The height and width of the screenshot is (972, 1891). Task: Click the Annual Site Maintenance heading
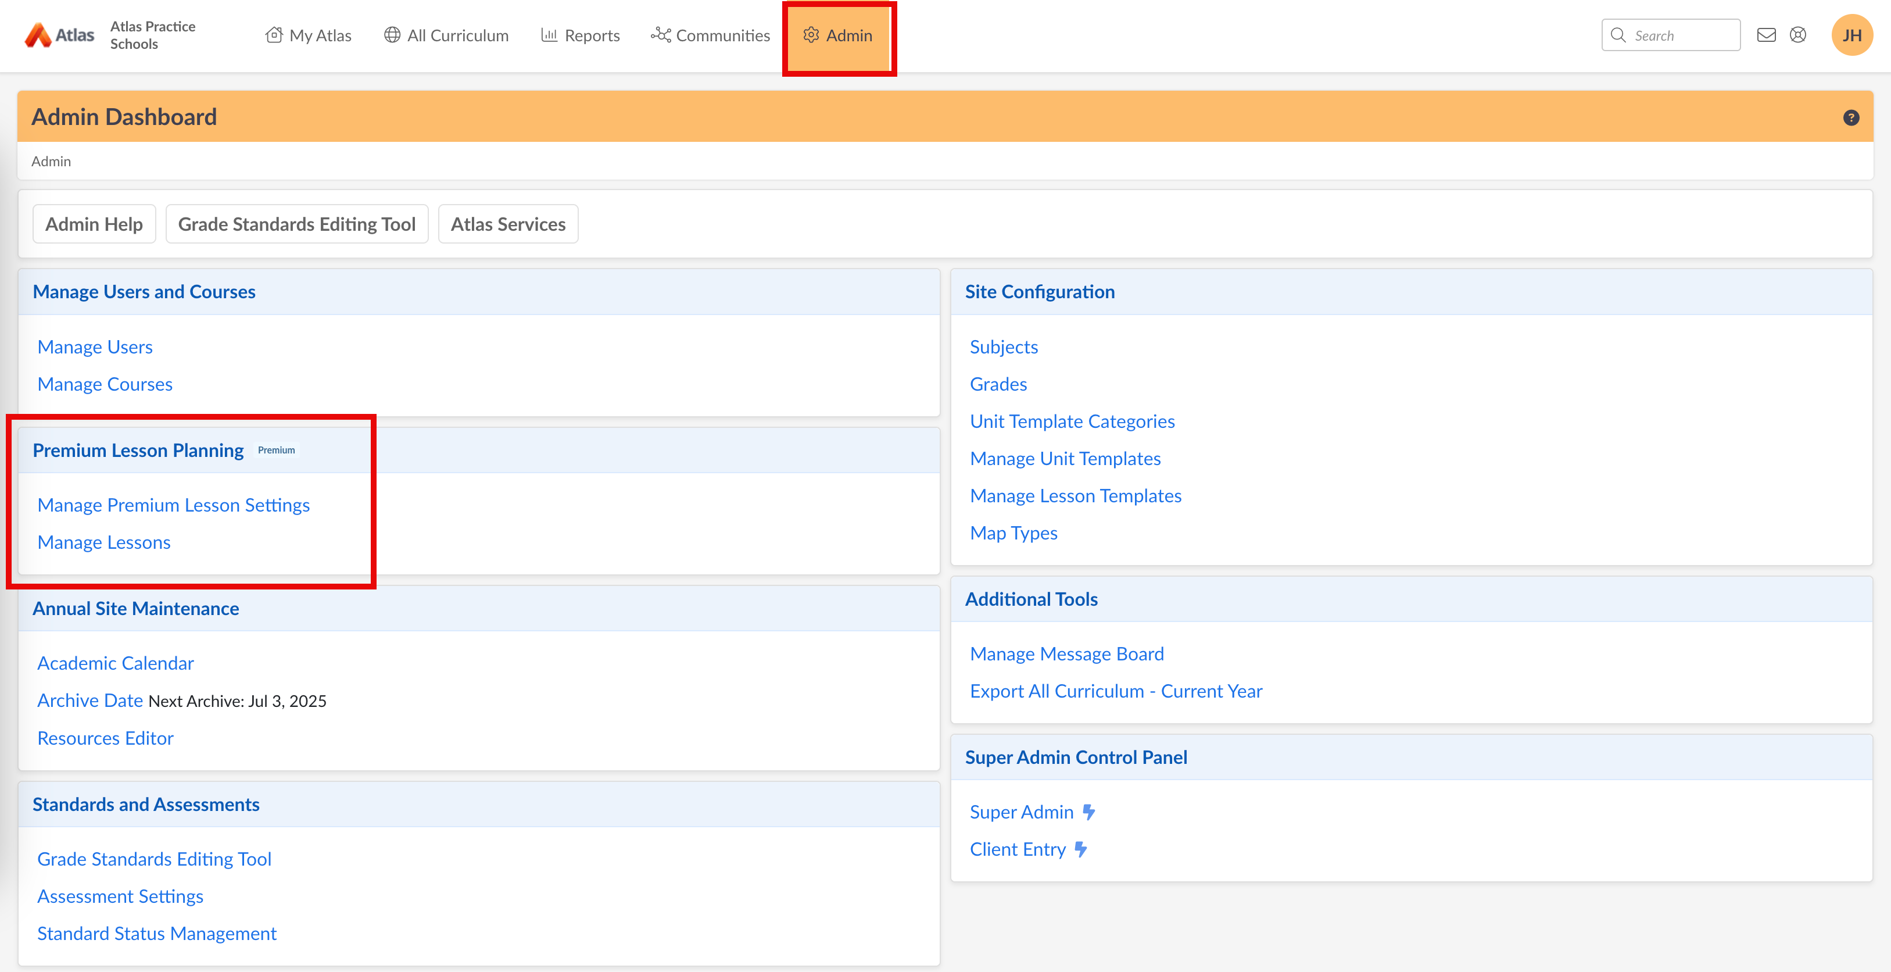tap(136, 609)
